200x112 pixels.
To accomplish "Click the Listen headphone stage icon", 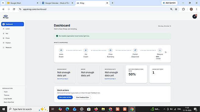I will point(61,50).
